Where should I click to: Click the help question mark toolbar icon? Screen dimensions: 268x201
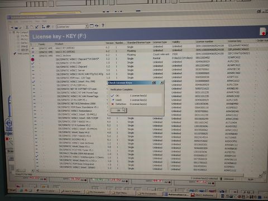[103, 25]
